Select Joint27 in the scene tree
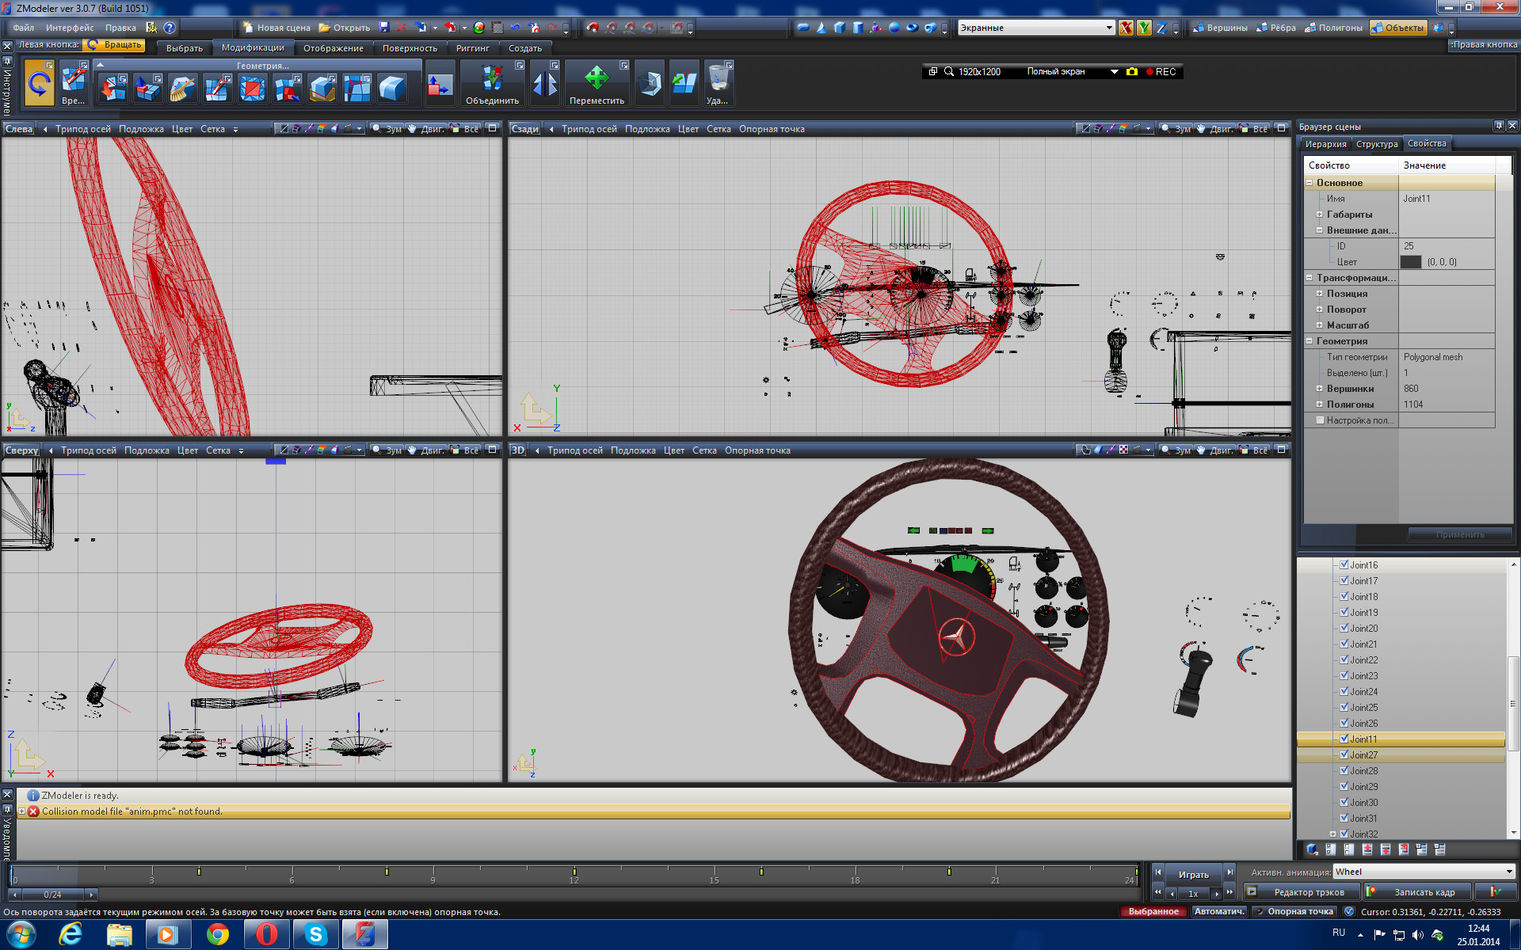Viewport: 1521px width, 950px height. click(x=1364, y=754)
